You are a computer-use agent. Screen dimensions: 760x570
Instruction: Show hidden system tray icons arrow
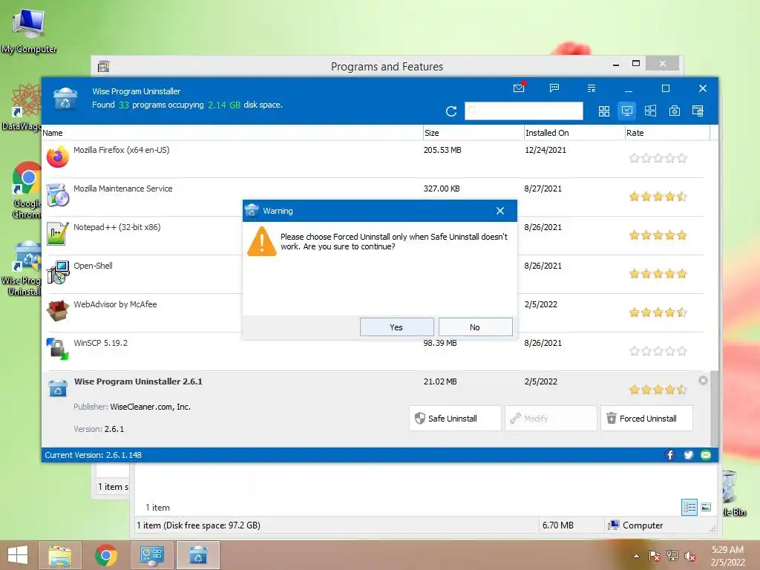point(636,556)
